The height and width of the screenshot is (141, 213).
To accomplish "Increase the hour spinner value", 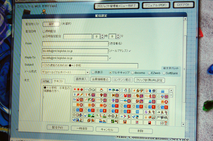I will pos(102,35).
